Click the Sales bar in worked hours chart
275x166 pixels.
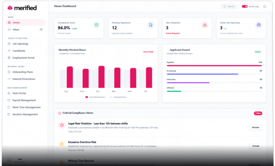coord(133,78)
